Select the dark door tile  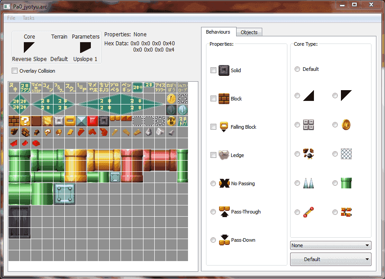click(x=19, y=222)
